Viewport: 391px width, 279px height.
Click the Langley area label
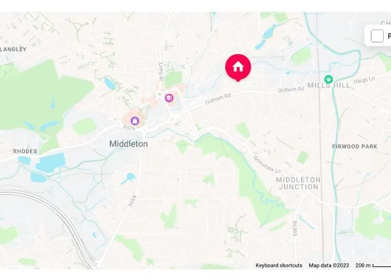pos(13,49)
